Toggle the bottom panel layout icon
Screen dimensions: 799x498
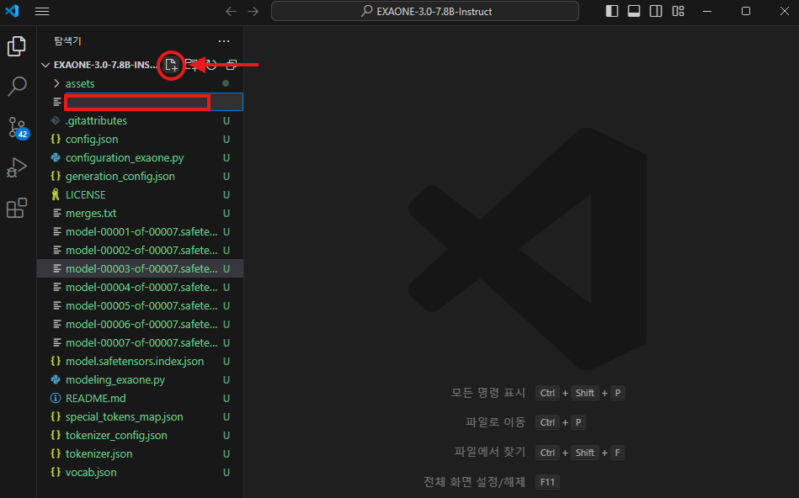click(x=634, y=11)
